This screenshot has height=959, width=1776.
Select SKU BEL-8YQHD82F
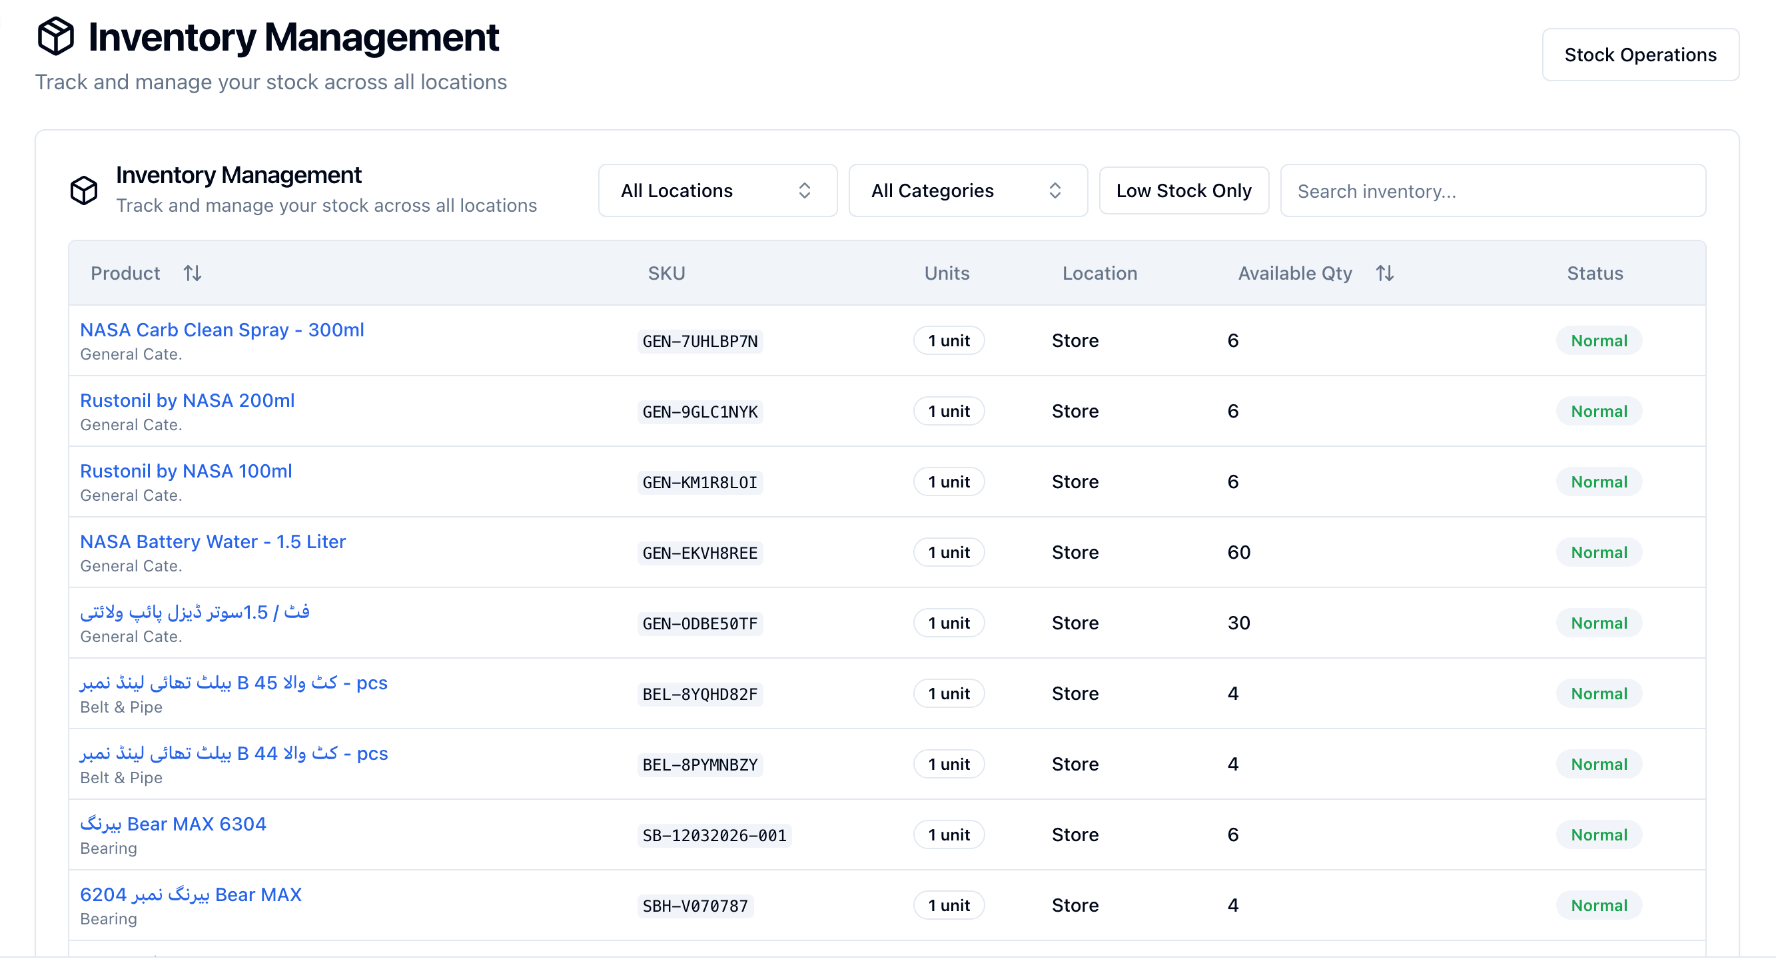tap(699, 694)
